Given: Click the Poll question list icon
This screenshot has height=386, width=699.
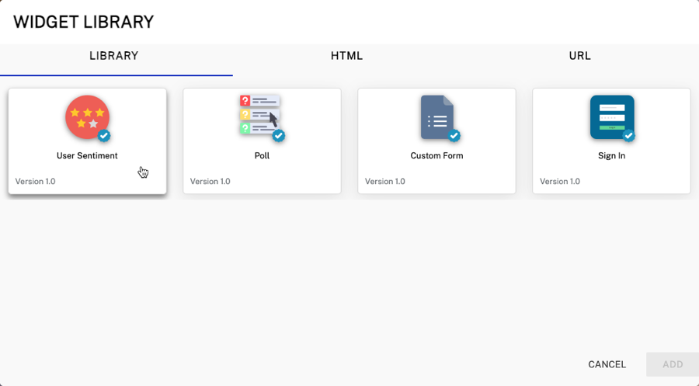Looking at the screenshot, I should pos(259,115).
